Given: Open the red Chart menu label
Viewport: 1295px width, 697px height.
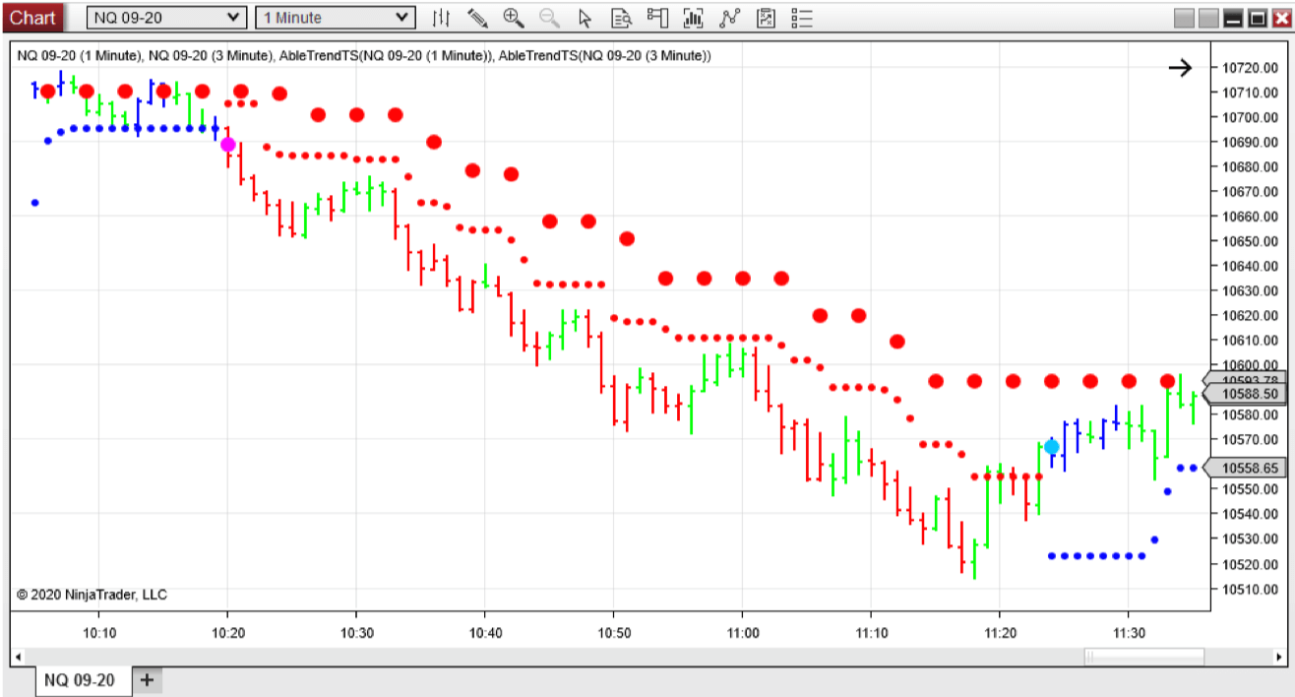Looking at the screenshot, I should (33, 18).
